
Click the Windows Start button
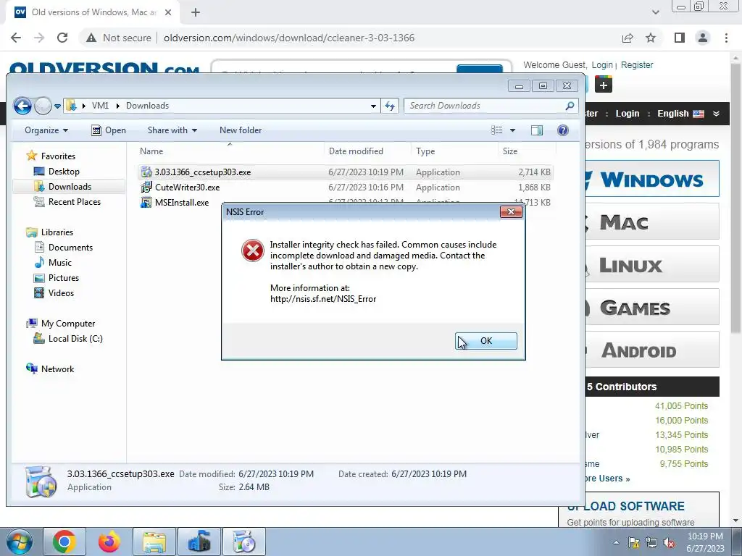(18, 542)
